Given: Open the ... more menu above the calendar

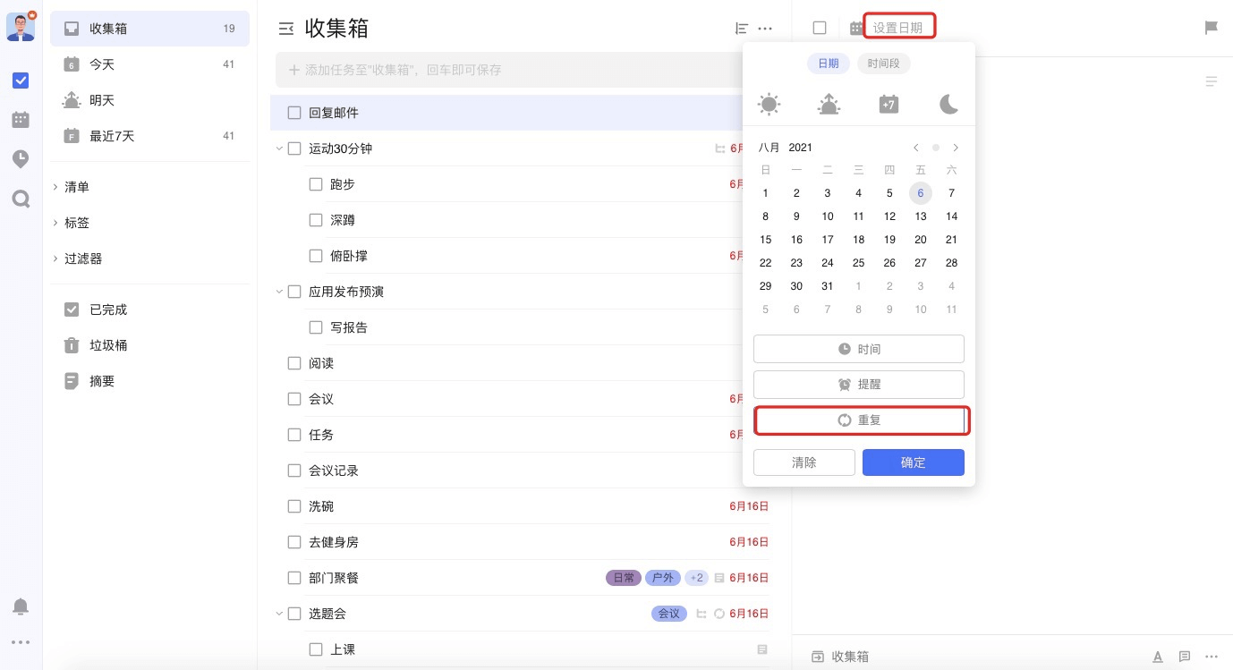Looking at the screenshot, I should (765, 28).
